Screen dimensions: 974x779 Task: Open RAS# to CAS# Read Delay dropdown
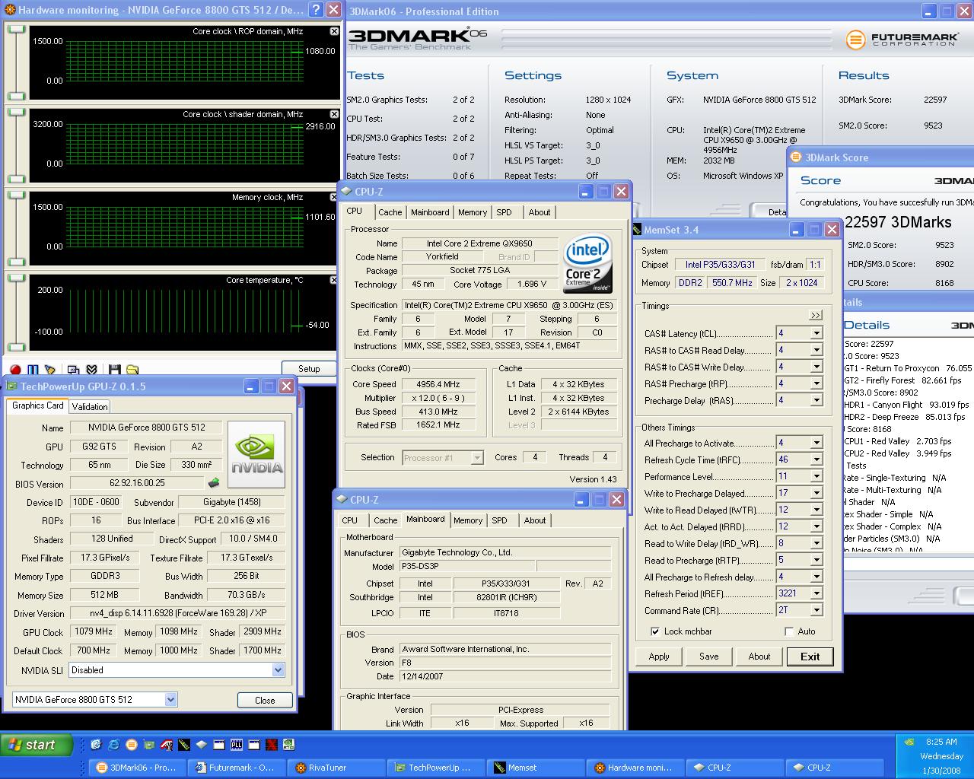(816, 350)
